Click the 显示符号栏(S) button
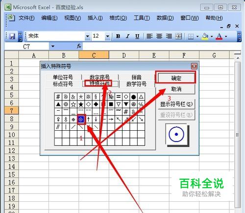The width and height of the screenshot is (245, 213). [176, 104]
